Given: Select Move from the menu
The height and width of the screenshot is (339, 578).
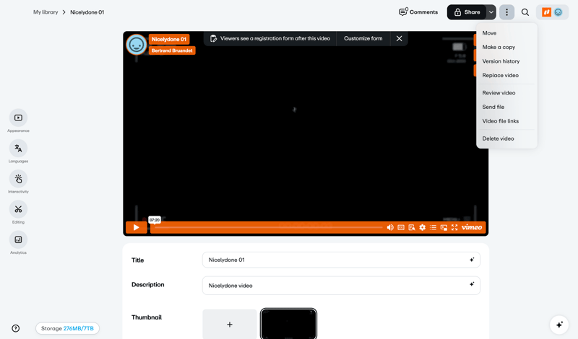Looking at the screenshot, I should [x=506, y=33].
